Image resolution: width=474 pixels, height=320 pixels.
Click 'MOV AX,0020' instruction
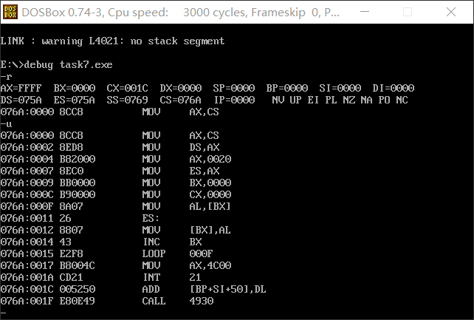click(x=187, y=160)
